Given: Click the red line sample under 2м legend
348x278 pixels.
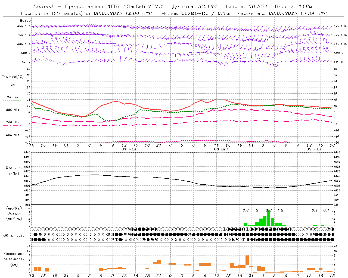Looking at the screenshot, I should pos(13,88).
